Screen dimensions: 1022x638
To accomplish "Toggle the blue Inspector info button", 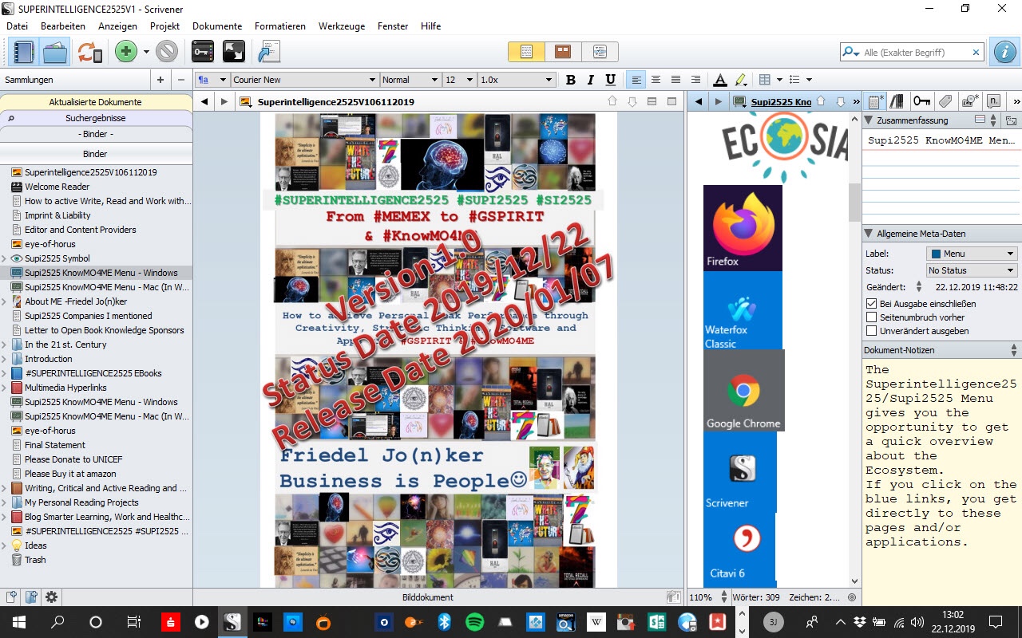I will click(1004, 53).
